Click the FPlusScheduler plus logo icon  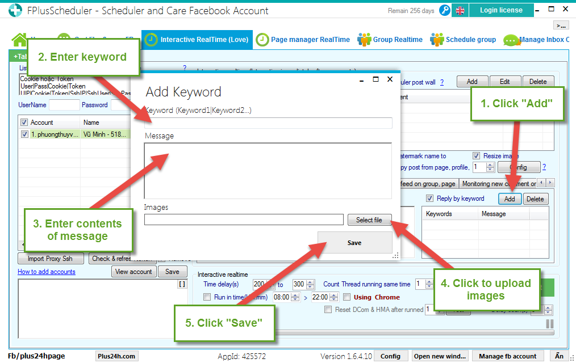[x=15, y=10]
